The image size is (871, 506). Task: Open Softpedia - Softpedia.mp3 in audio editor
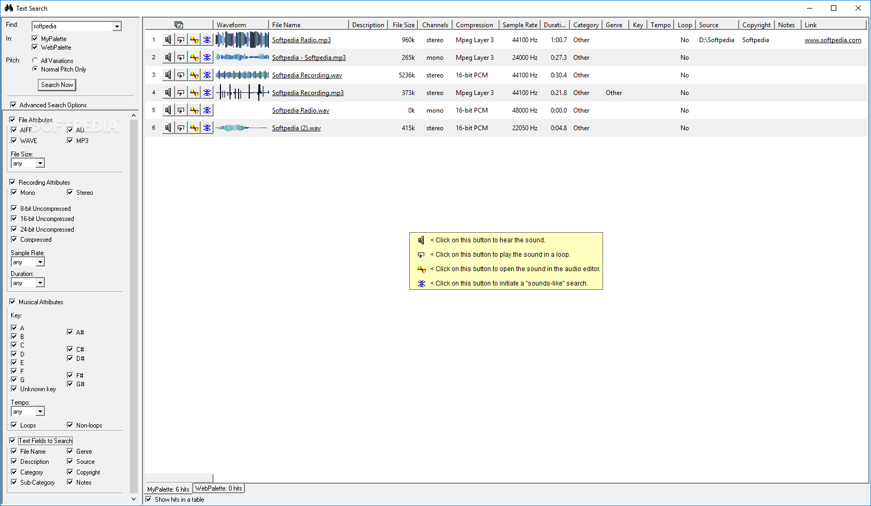point(194,57)
